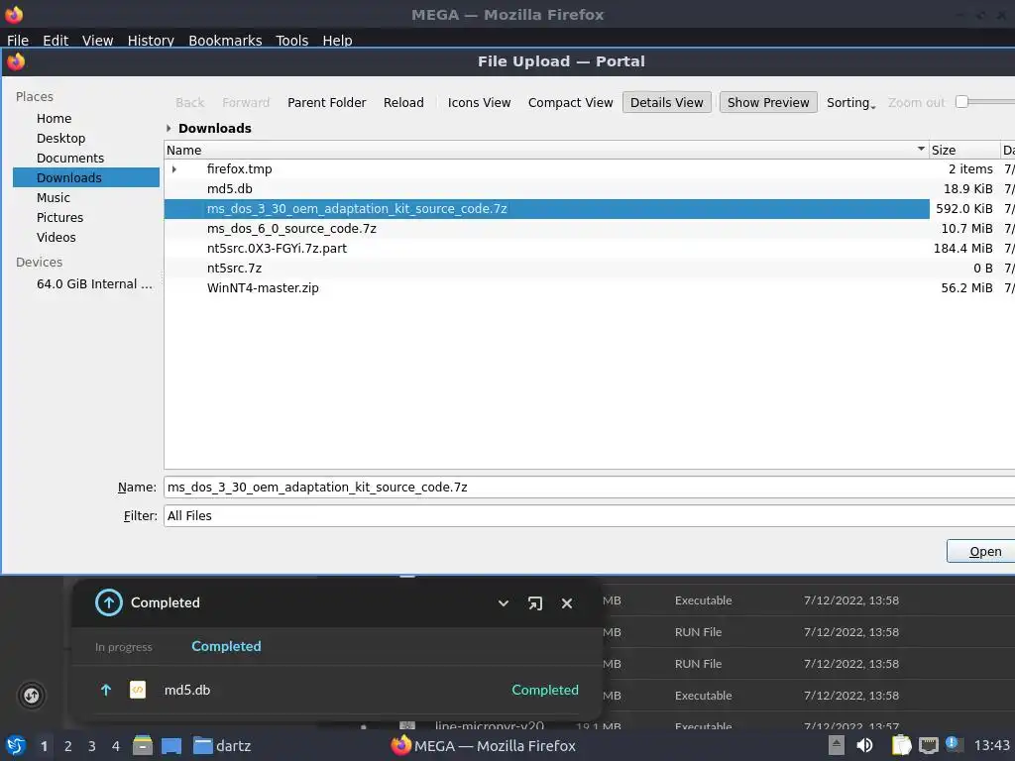This screenshot has height=761, width=1015.
Task: Open the Tools menu
Action: click(x=292, y=40)
